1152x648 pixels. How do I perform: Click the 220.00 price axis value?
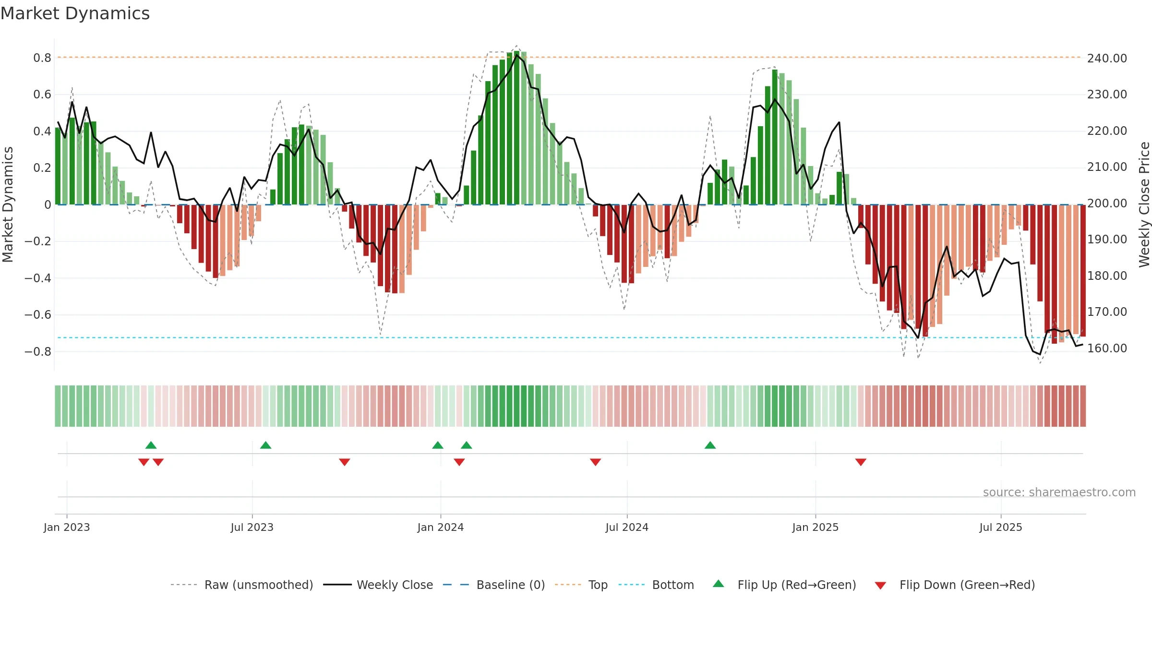click(1107, 131)
